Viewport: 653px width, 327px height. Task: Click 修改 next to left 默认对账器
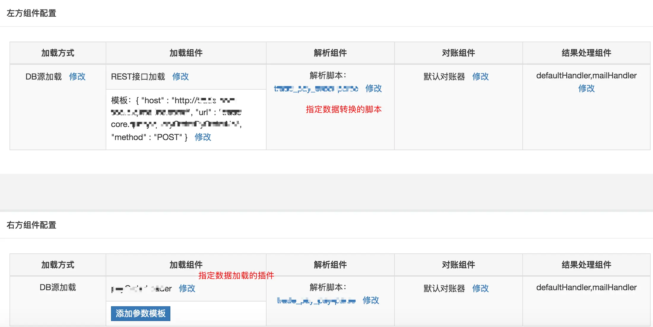click(480, 77)
